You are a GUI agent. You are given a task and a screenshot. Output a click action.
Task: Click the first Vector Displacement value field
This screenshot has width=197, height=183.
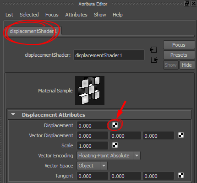[93, 135]
